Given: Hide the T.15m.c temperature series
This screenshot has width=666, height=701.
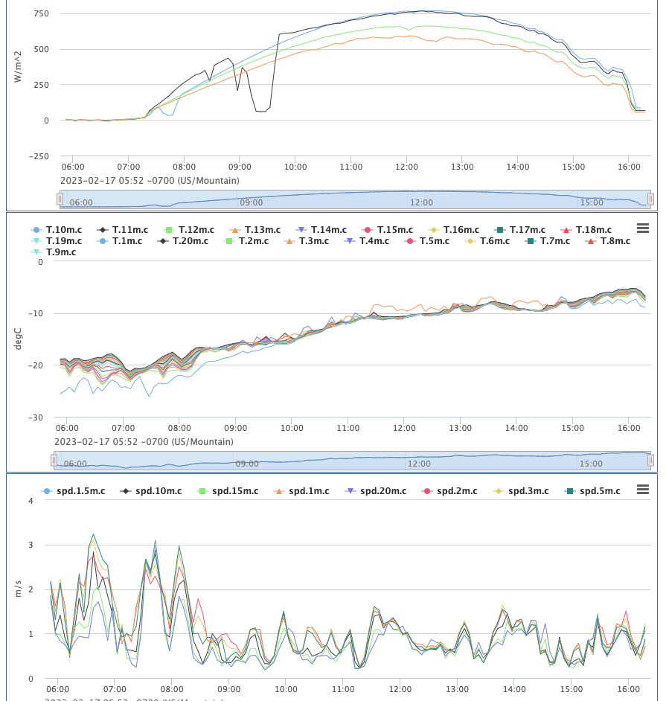Looking at the screenshot, I should [x=391, y=230].
